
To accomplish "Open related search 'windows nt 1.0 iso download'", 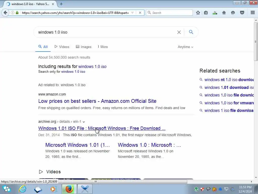I will (x=229, y=80).
